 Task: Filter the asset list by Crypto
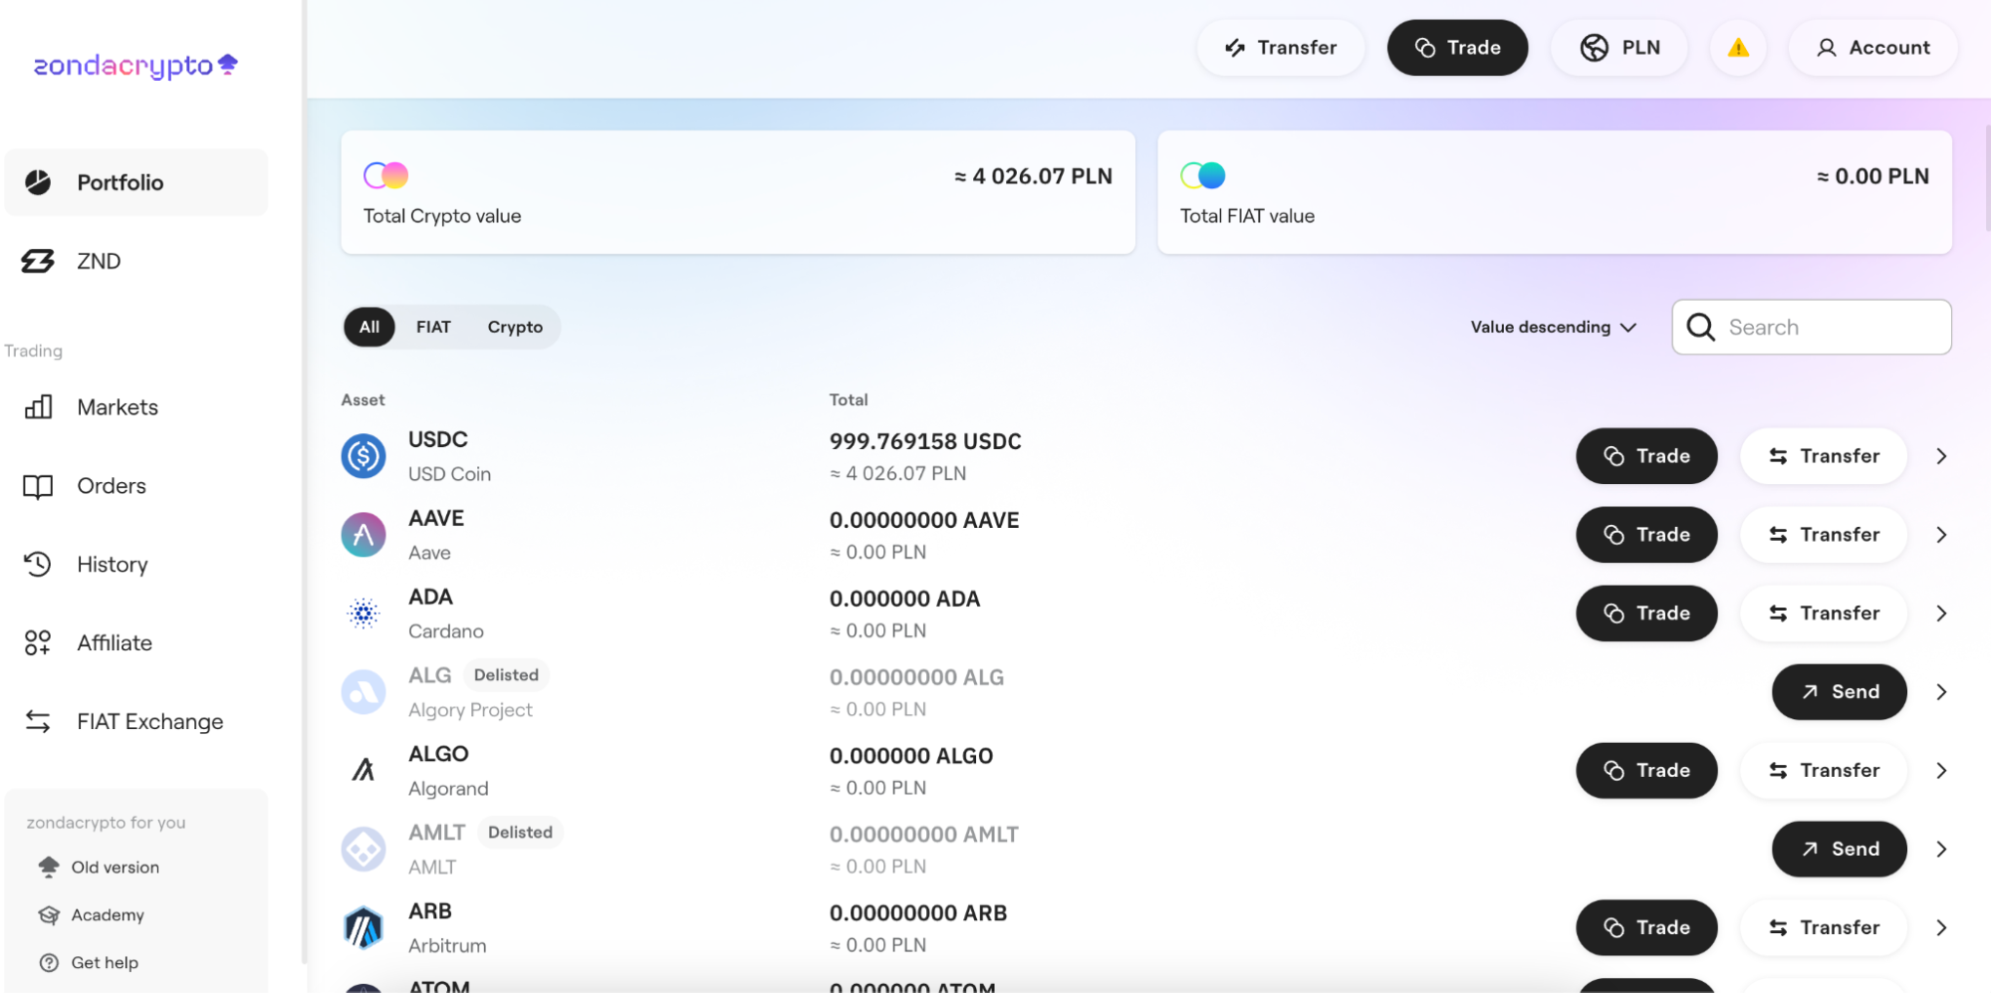pyautogui.click(x=515, y=327)
